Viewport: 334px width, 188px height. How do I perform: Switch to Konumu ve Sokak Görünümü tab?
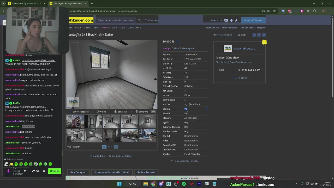click(x=112, y=172)
